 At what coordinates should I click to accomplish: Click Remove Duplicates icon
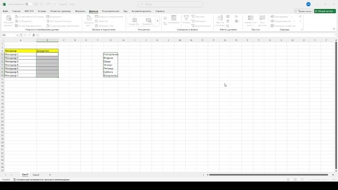pos(228,21)
